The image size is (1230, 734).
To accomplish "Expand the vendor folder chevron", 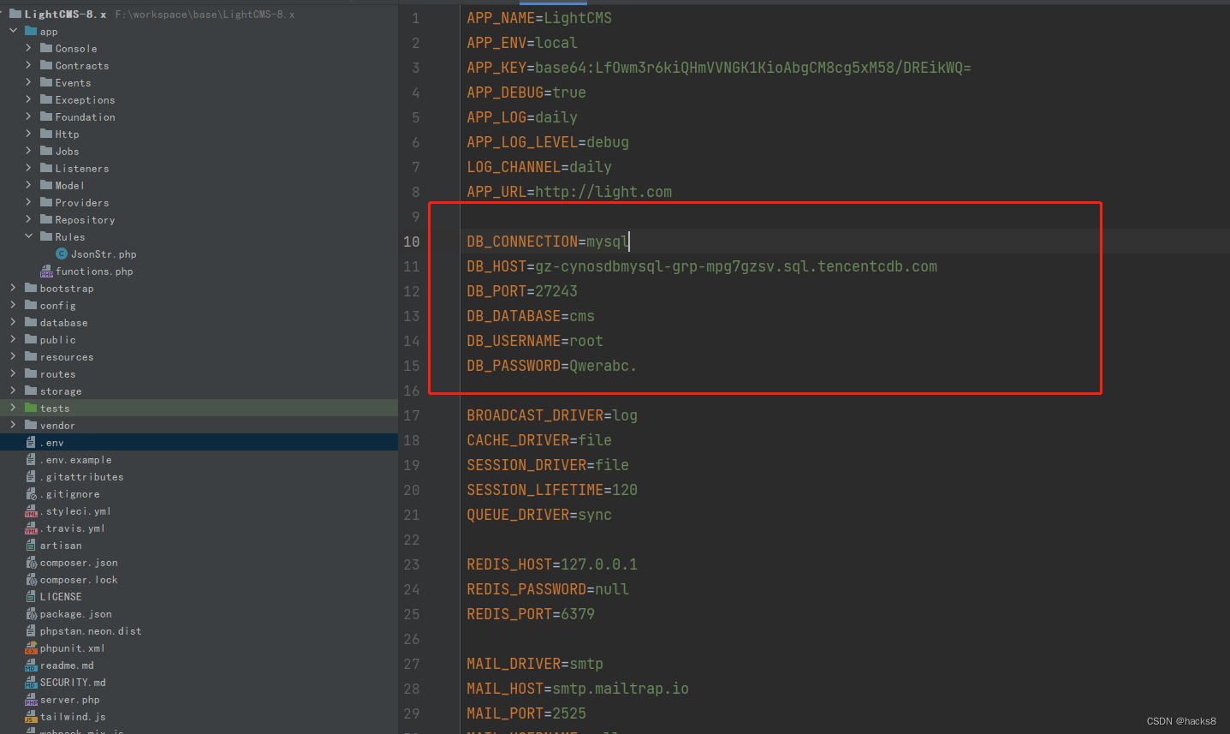I will click(x=13, y=425).
